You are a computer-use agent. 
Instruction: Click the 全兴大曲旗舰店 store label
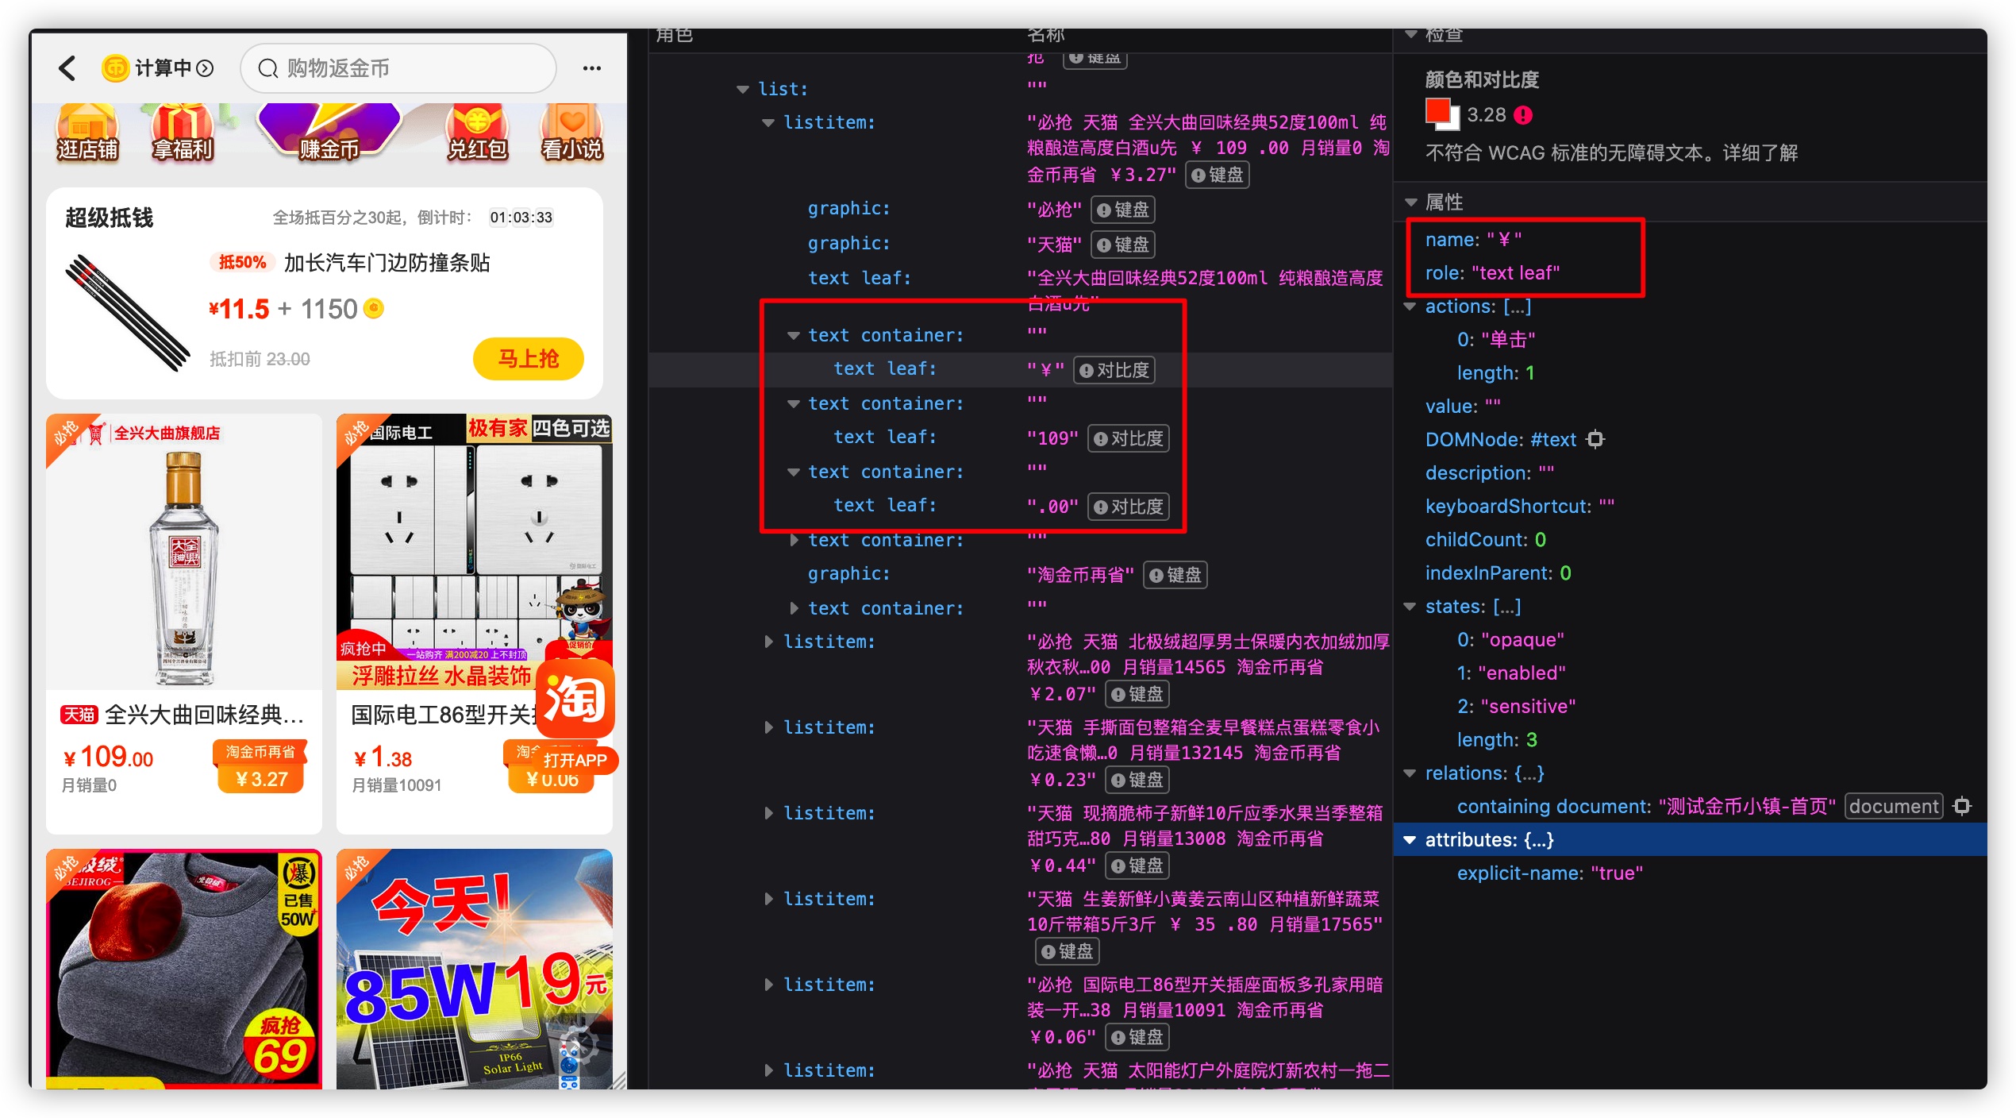point(167,434)
